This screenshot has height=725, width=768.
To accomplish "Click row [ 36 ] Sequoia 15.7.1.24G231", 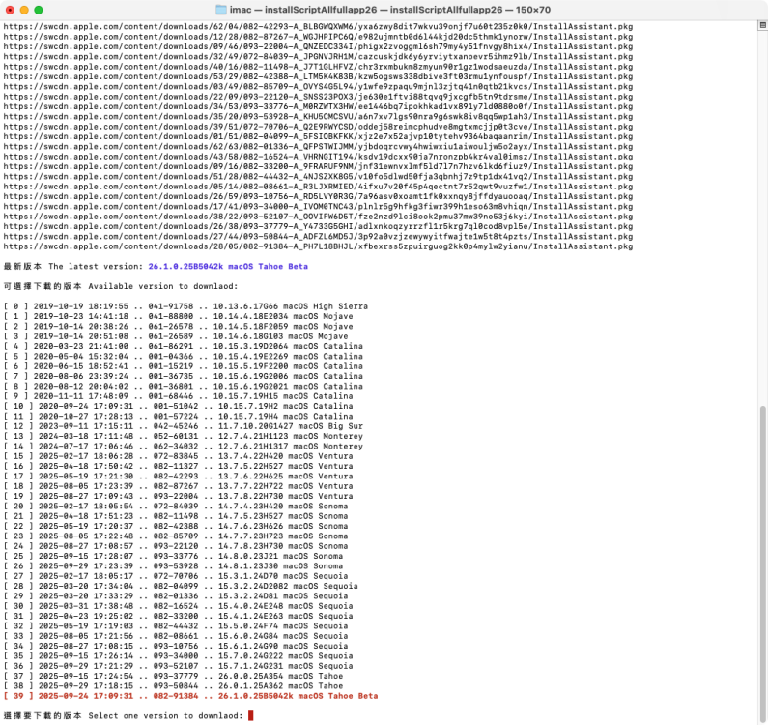I will click(179, 666).
